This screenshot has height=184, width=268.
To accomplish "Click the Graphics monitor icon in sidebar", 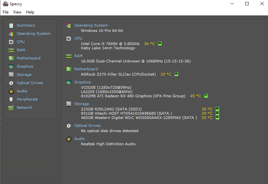I will tap(11, 66).
